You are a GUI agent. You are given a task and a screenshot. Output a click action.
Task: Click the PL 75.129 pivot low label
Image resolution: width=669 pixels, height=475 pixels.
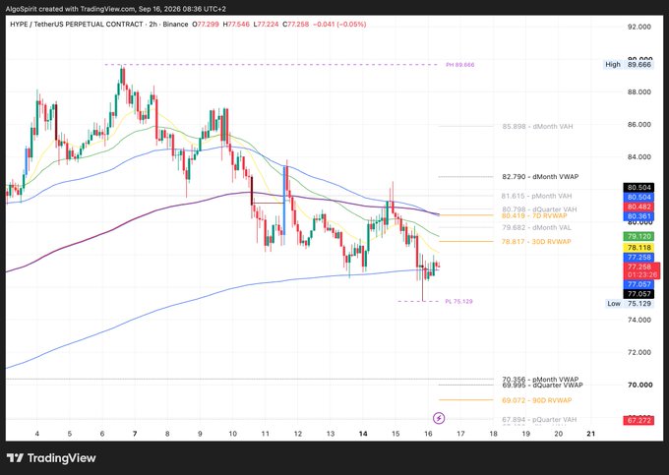coord(458,302)
